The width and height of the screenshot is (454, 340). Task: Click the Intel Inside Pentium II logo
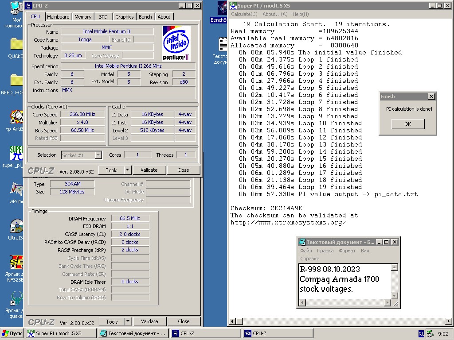click(176, 43)
